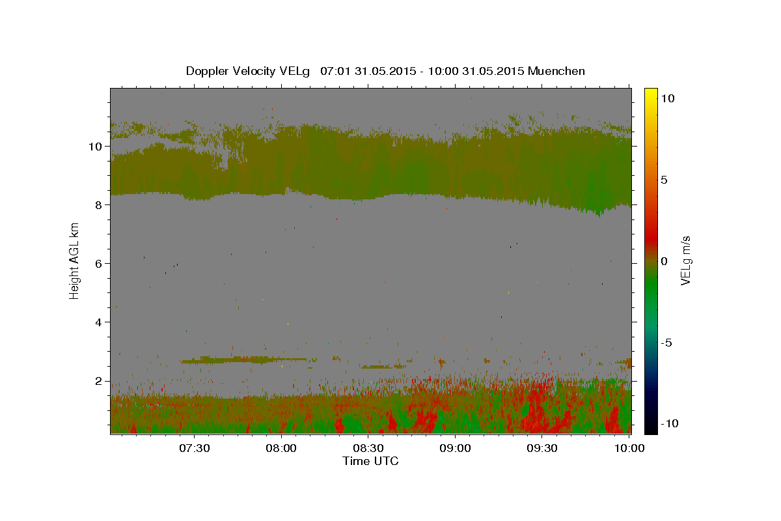
Task: Click the 'VELg m/s' colorbar label
Action: pyautogui.click(x=685, y=260)
